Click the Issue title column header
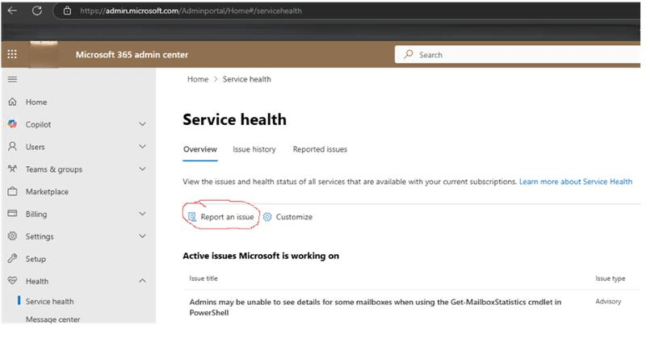 [203, 278]
